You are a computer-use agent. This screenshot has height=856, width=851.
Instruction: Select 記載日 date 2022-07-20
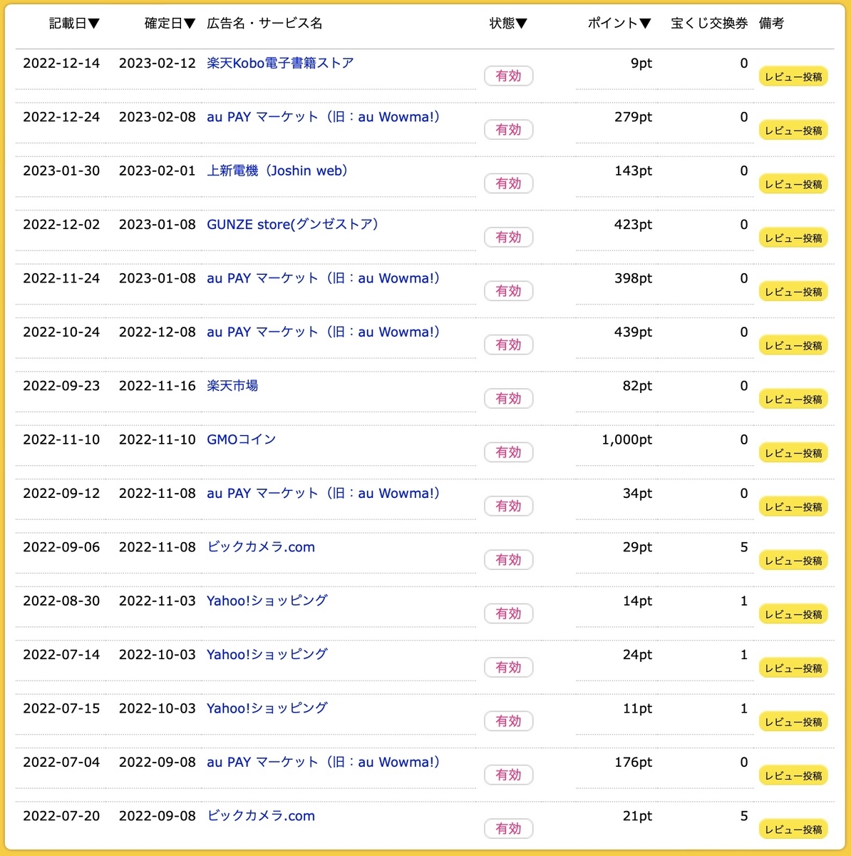(61, 816)
